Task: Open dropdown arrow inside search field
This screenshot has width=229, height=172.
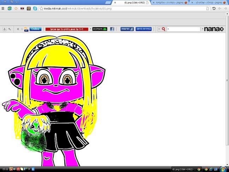Action: 168,29
